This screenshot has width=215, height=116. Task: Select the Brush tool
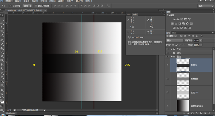pyautogui.click(x=2, y=44)
